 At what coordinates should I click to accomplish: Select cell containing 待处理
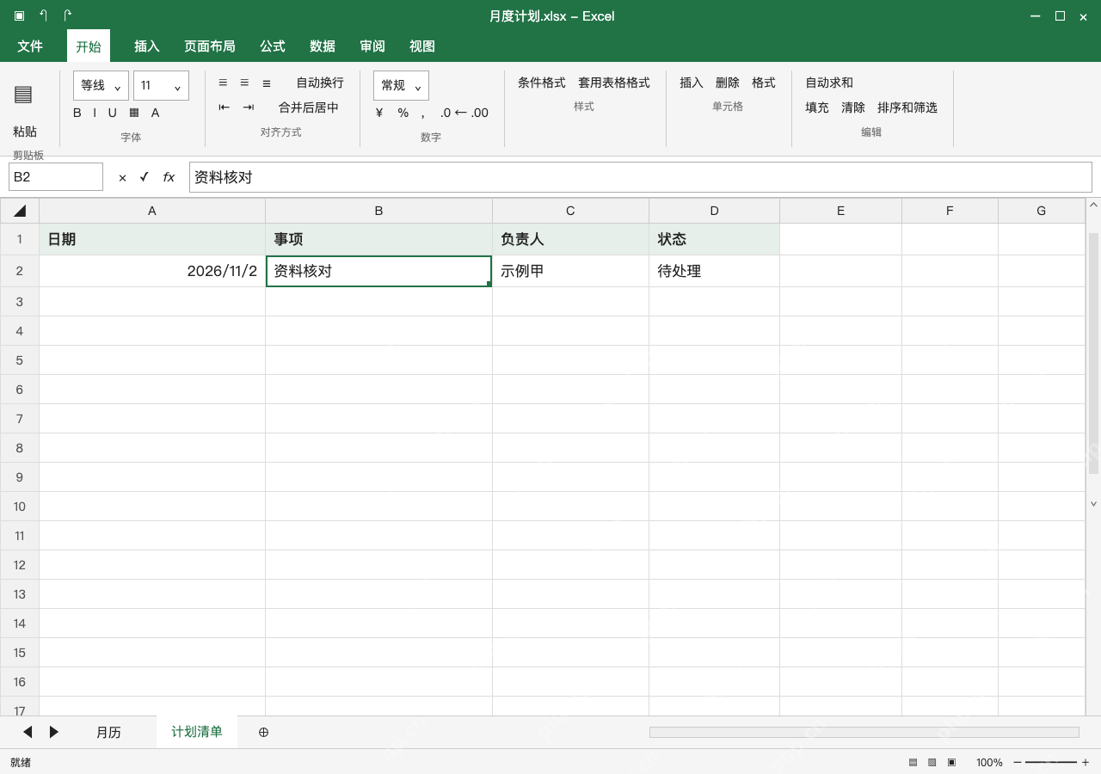(714, 271)
